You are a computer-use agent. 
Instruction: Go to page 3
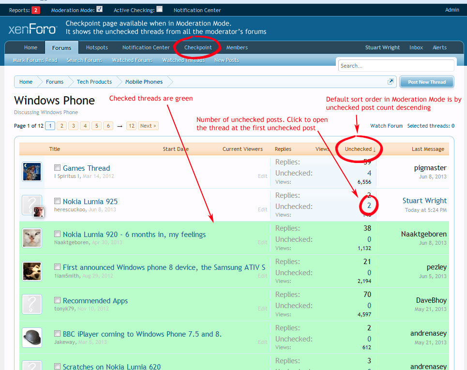[73, 126]
